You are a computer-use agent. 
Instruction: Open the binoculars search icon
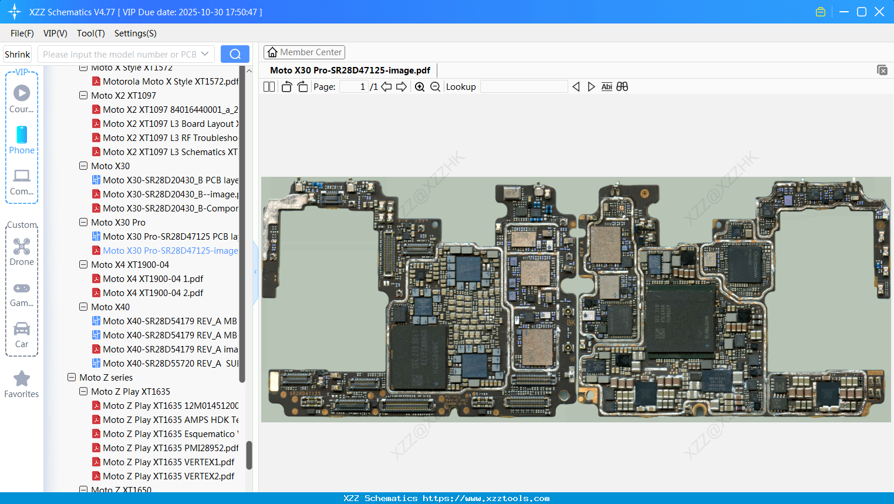(x=622, y=87)
